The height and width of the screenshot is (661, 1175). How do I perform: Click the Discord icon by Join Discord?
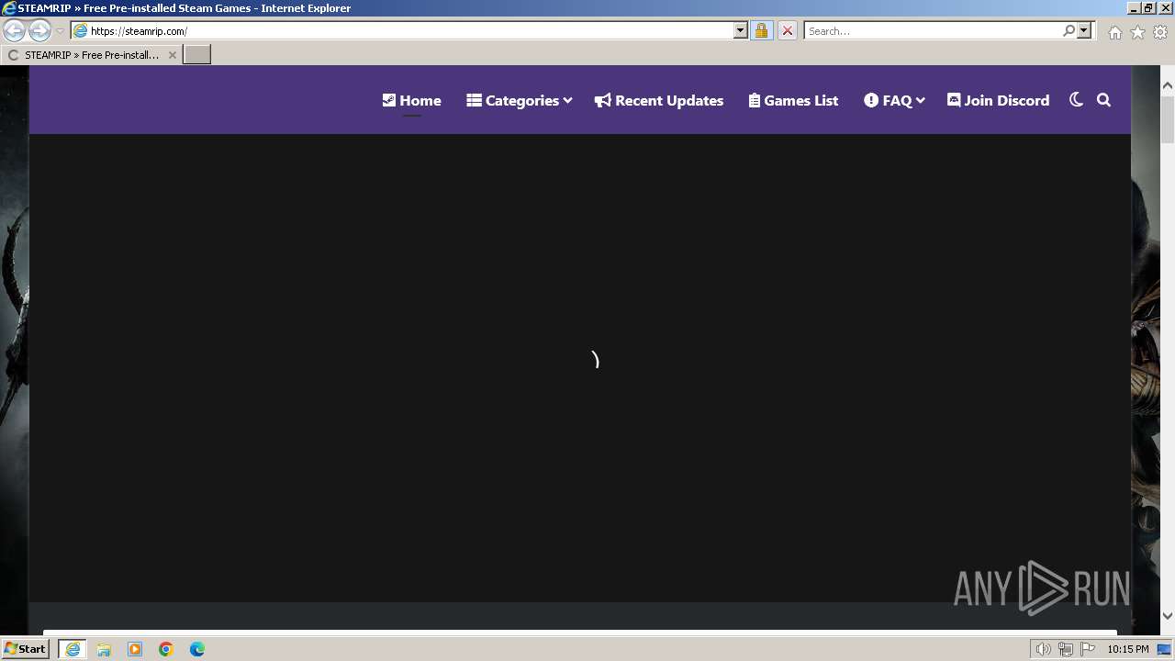point(954,100)
